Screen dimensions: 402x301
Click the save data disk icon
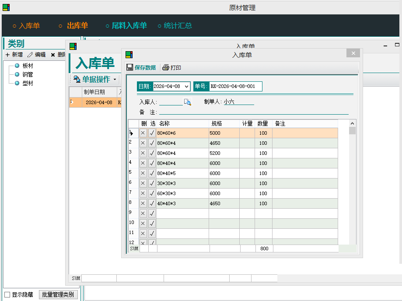130,67
